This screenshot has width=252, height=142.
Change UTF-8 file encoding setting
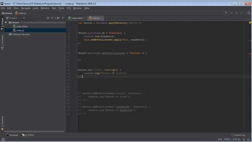click(x=236, y=139)
